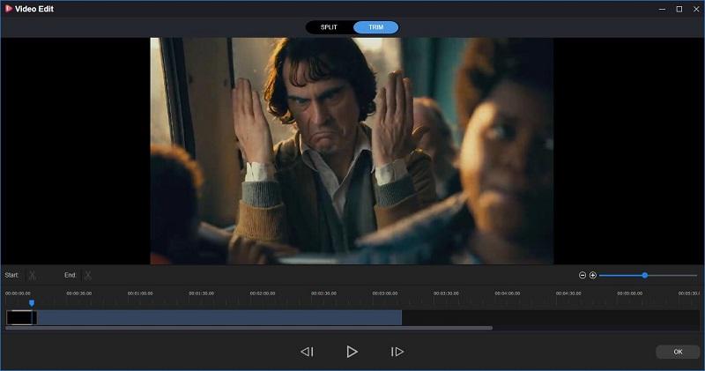
Task: Click the timeline zoom slider handle
Action: (x=645, y=275)
